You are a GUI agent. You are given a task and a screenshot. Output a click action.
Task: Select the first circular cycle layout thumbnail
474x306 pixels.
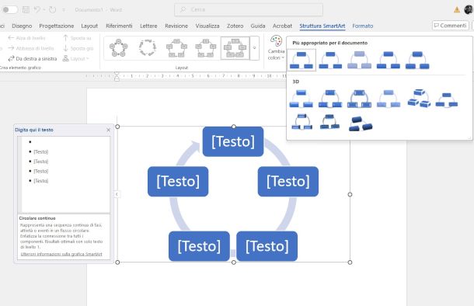pyautogui.click(x=118, y=48)
